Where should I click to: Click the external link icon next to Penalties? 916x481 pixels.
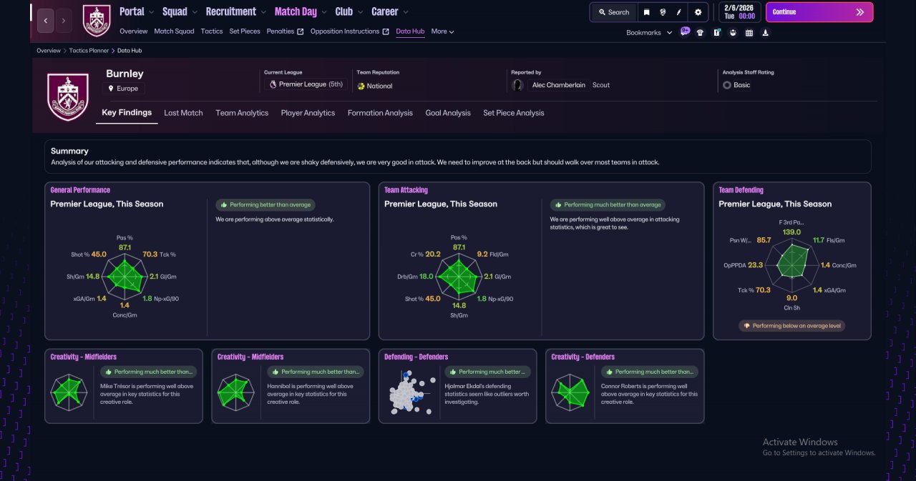[301, 31]
